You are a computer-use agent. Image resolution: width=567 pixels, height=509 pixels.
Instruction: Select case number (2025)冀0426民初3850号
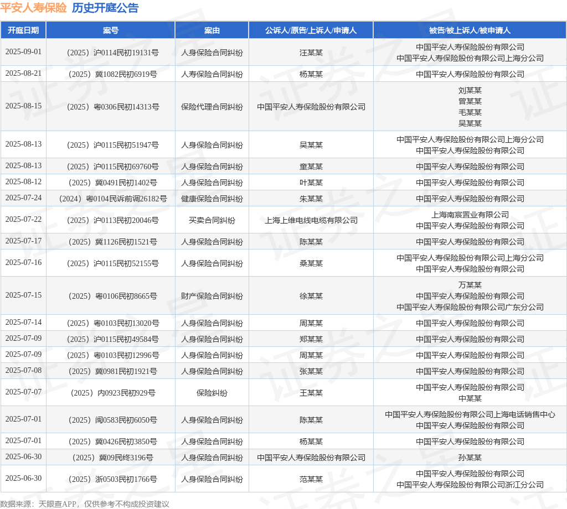[x=113, y=442]
